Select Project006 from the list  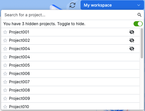point(70,74)
